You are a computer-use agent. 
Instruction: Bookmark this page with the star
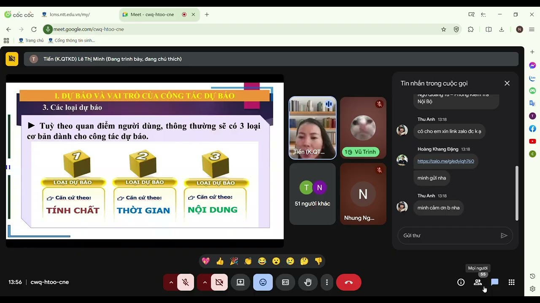point(443,29)
